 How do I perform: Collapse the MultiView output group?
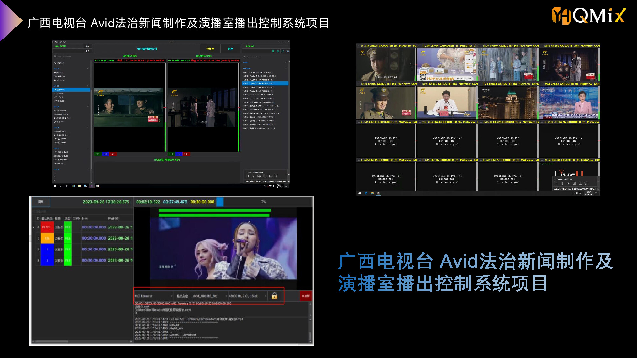285,68
